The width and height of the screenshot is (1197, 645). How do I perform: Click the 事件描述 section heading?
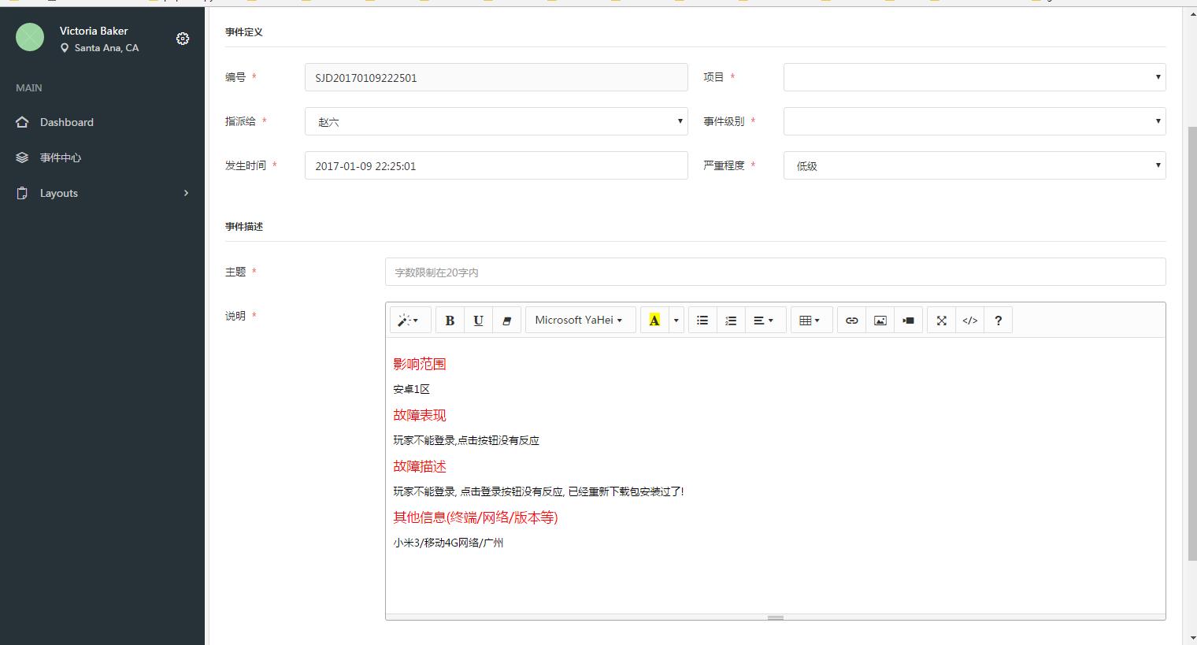point(244,226)
